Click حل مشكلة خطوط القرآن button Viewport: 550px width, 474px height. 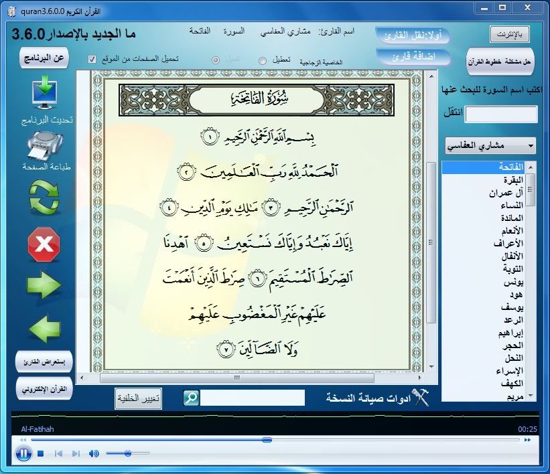tap(500, 62)
